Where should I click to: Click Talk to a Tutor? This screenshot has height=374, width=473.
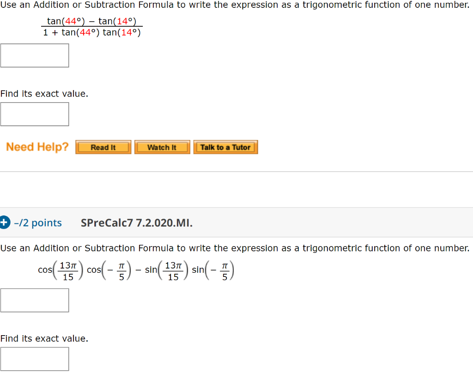225,147
